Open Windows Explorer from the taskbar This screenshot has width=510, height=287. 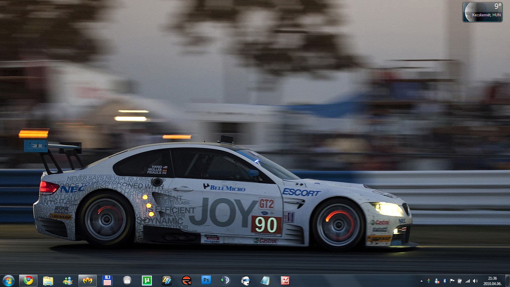[x=48, y=281]
